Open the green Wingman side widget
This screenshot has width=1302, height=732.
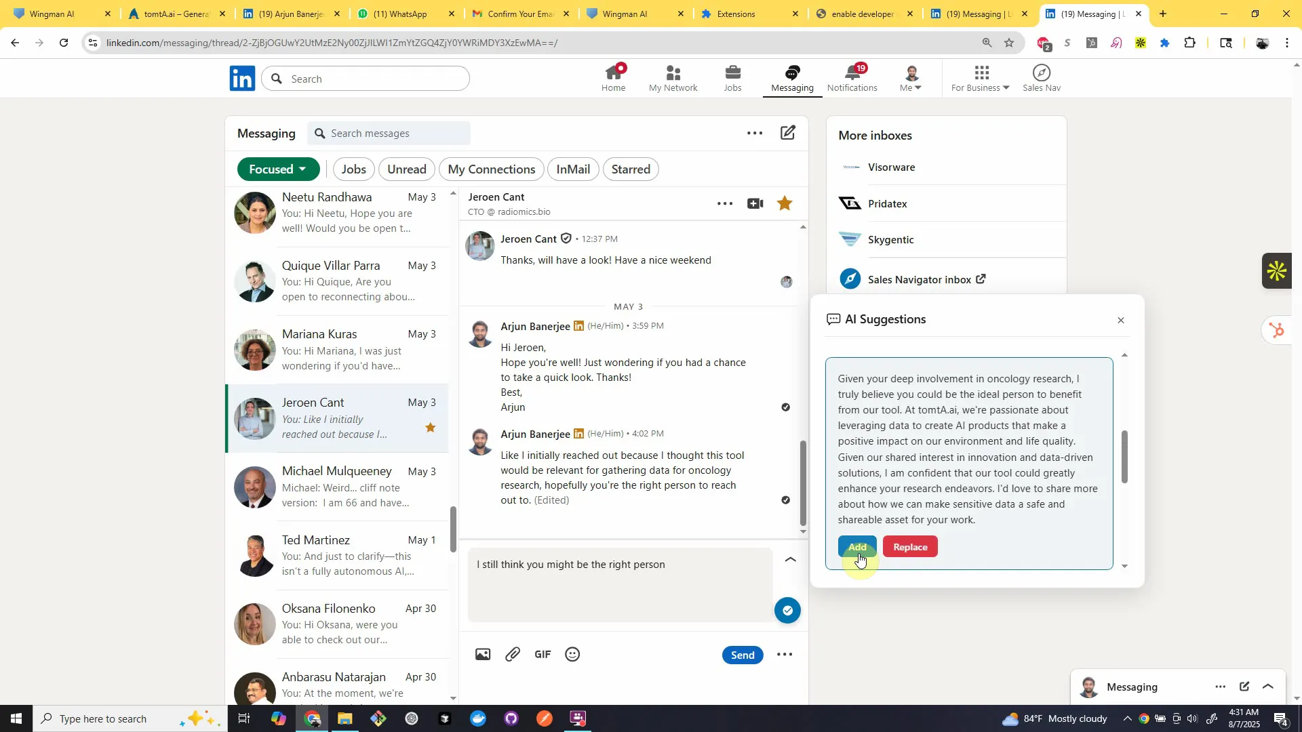tap(1278, 271)
